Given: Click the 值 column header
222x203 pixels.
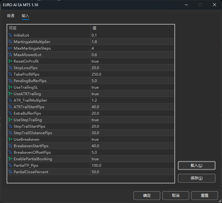Looking at the screenshot, I should pos(132,28).
